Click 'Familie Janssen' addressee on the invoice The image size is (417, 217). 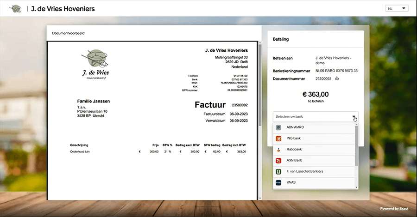[x=93, y=101]
